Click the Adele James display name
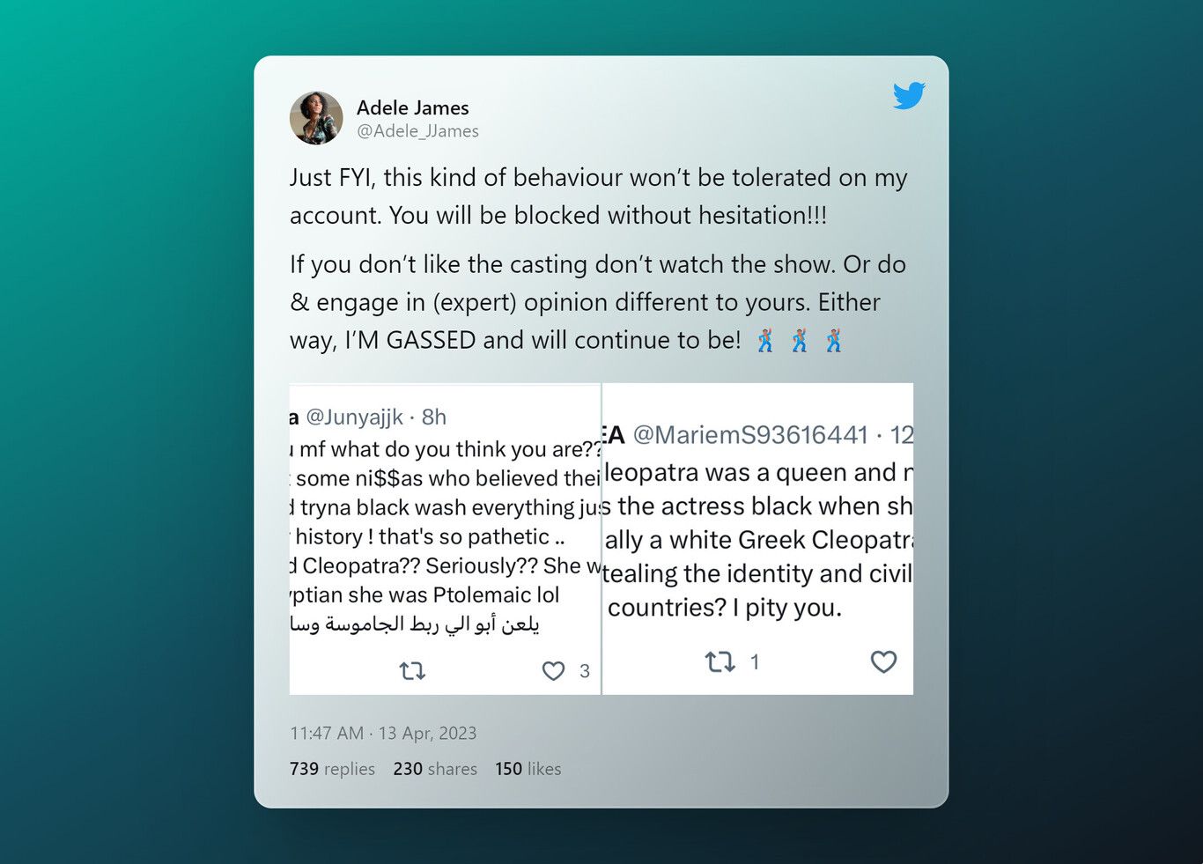Viewport: 1203px width, 864px height. [x=412, y=107]
